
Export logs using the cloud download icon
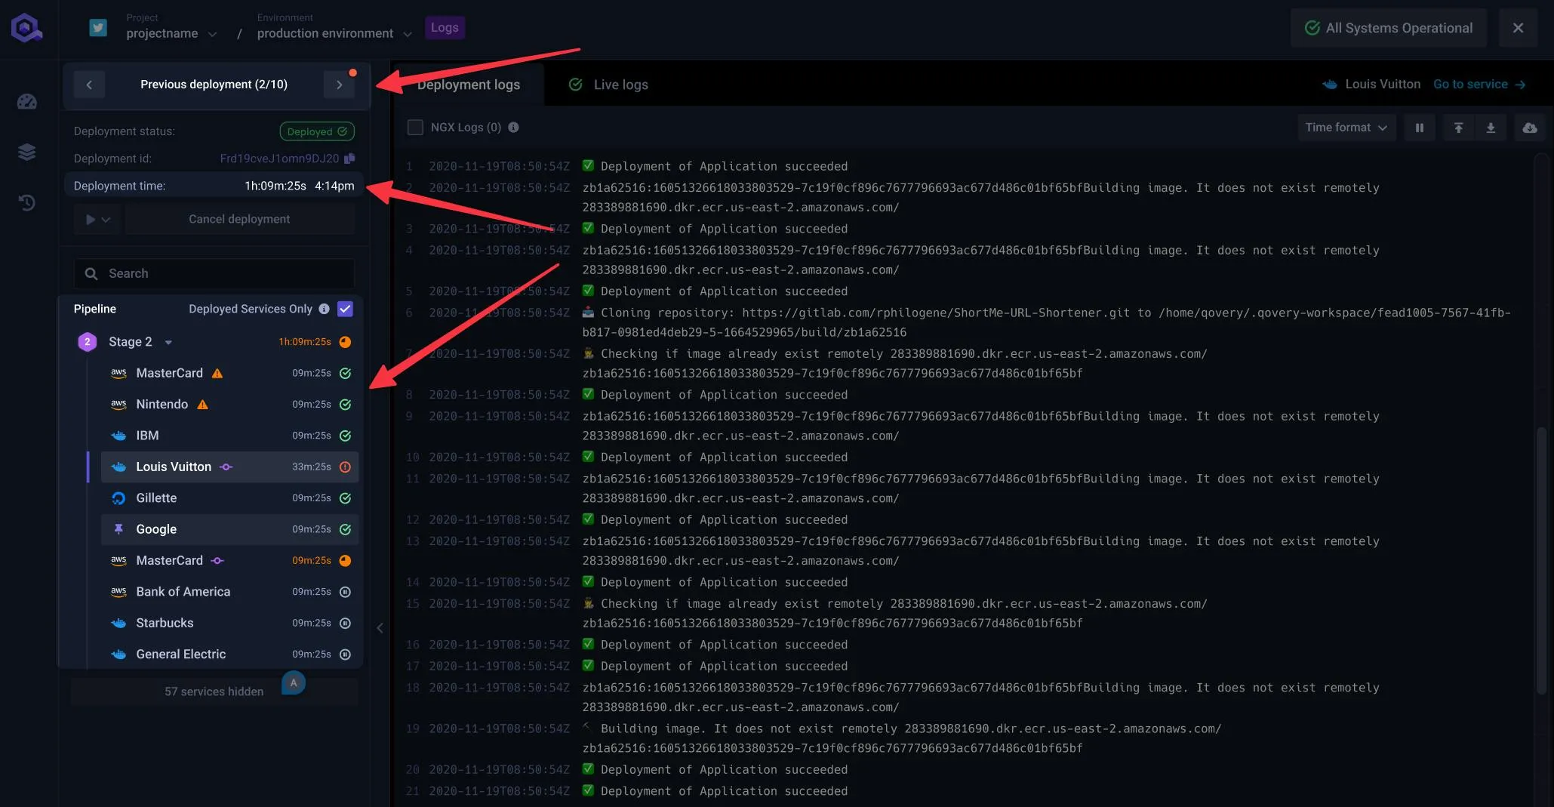[x=1529, y=128]
